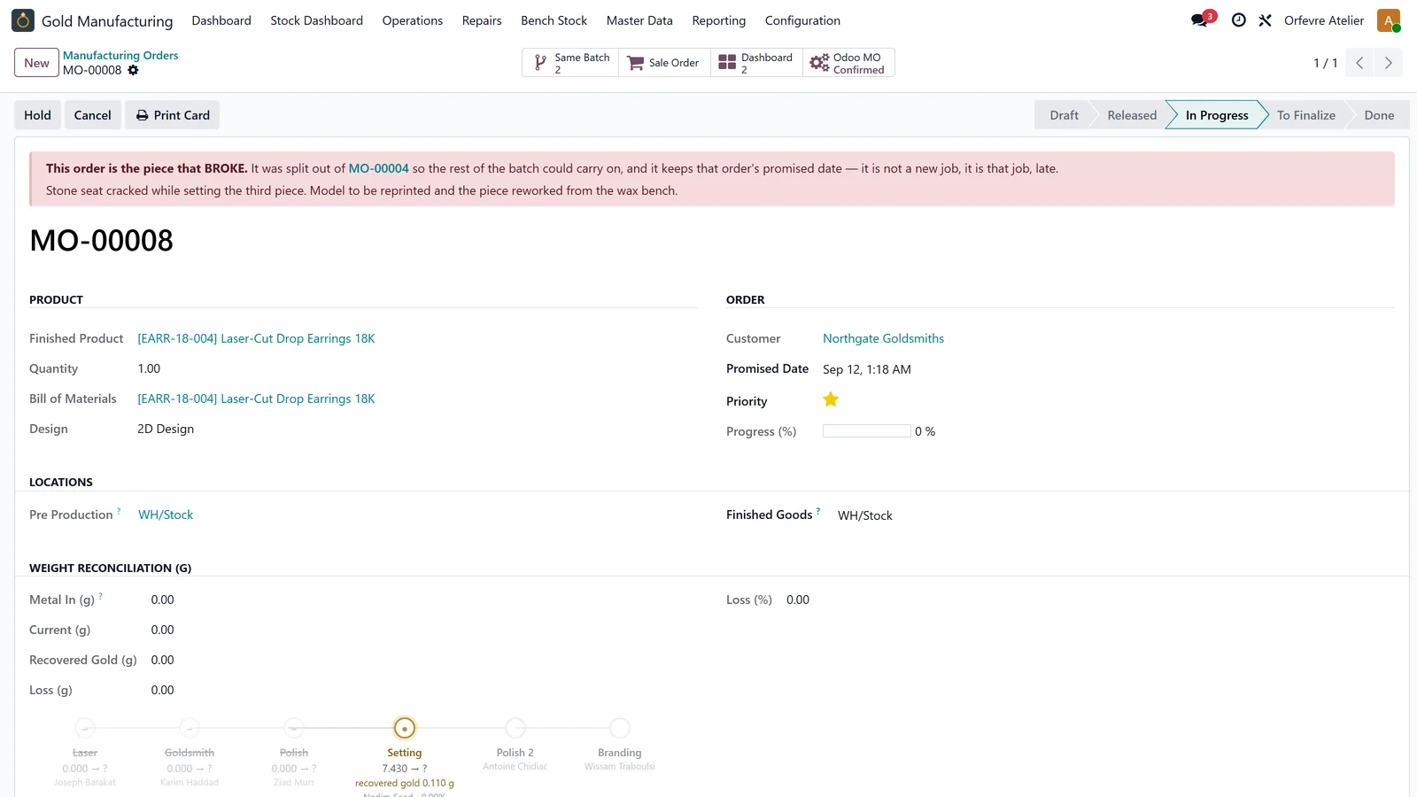The width and height of the screenshot is (1417, 797).
Task: Switch status to To Finalize
Action: tap(1305, 115)
